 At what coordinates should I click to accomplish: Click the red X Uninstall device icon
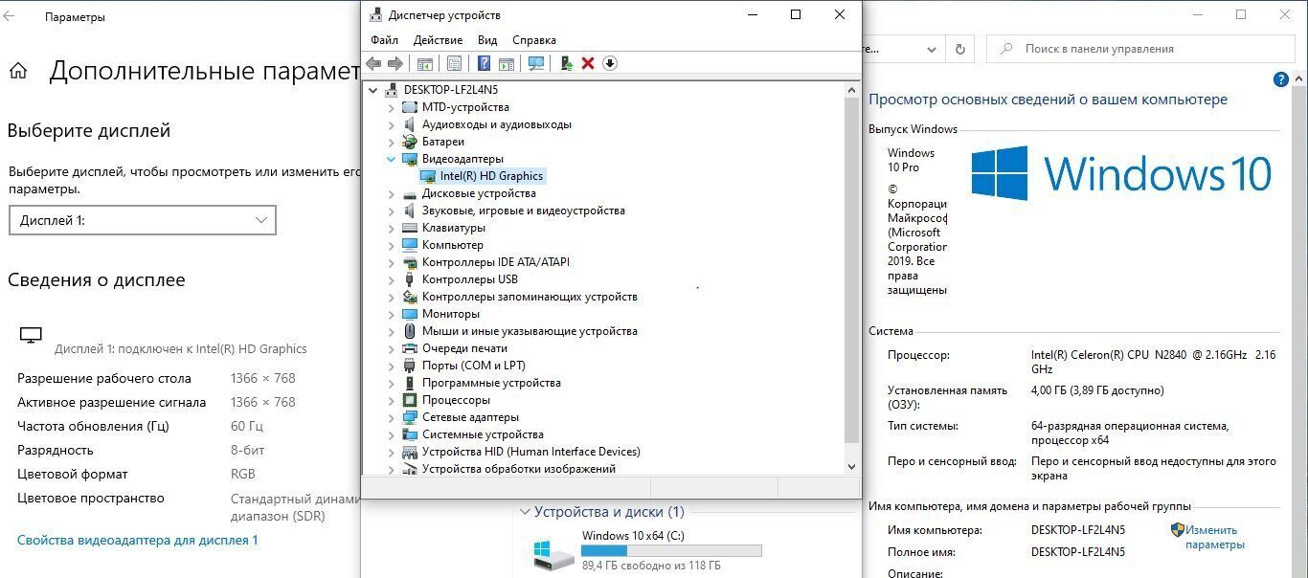point(588,63)
